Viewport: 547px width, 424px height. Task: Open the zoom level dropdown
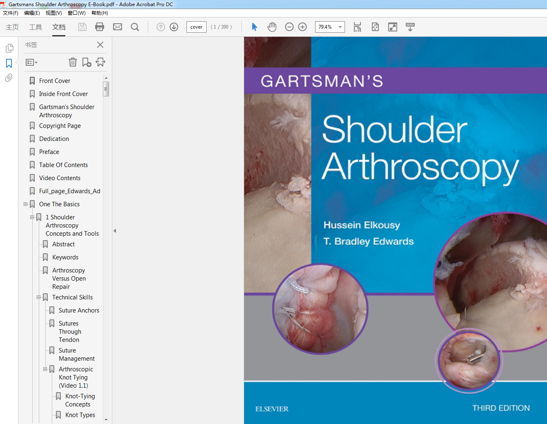click(340, 27)
